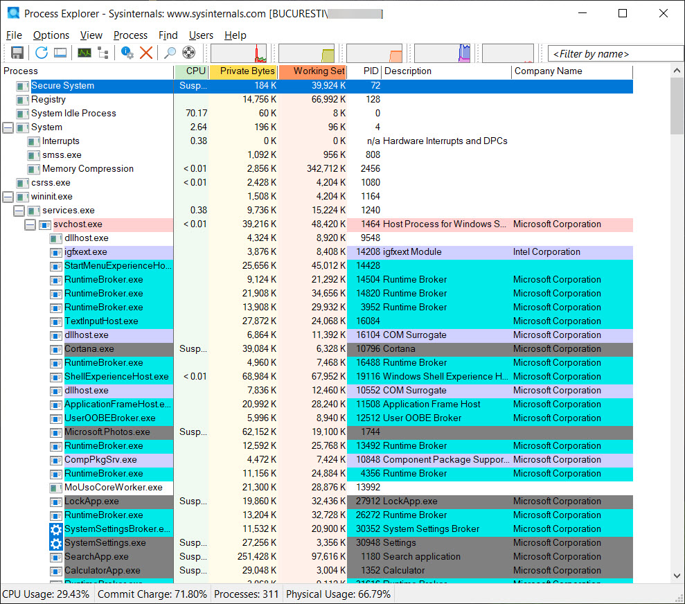Screen dimensions: 685x604
Task: Select the SearchApp.exe process row
Action: tap(317, 557)
